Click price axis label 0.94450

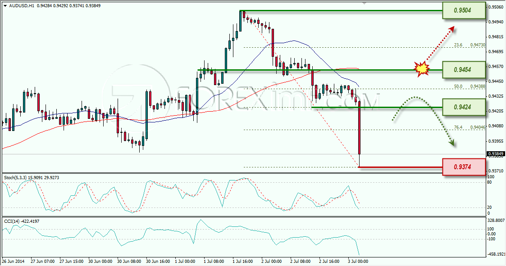pyautogui.click(x=497, y=81)
